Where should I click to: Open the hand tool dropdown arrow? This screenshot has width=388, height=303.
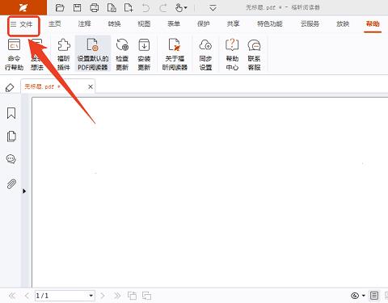[x=185, y=8]
